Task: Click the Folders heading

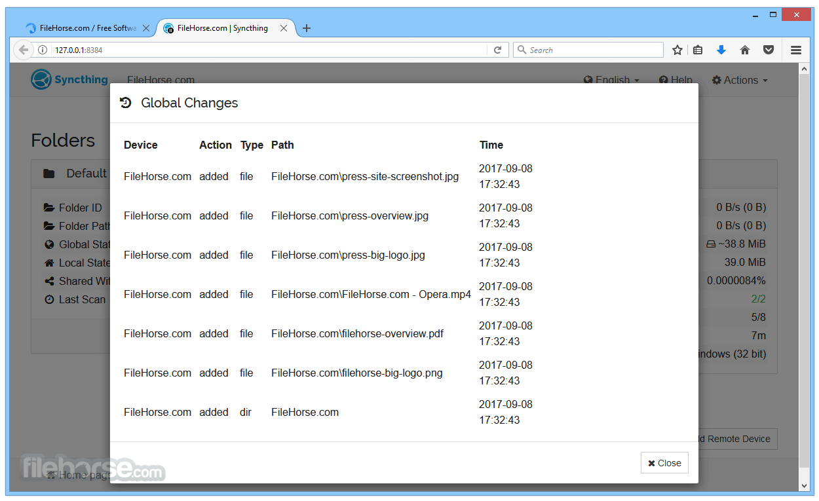Action: [63, 140]
